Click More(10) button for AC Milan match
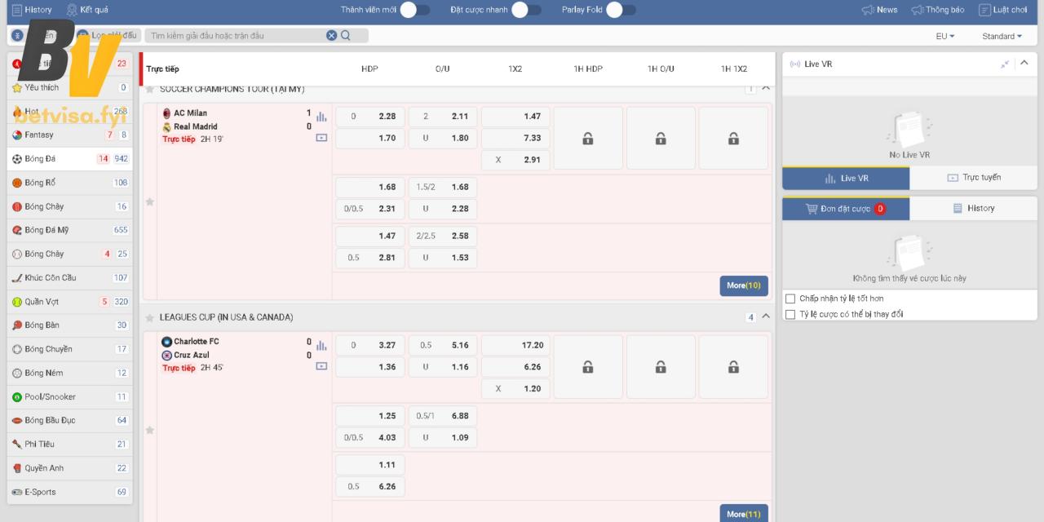The image size is (1044, 522). coord(743,285)
